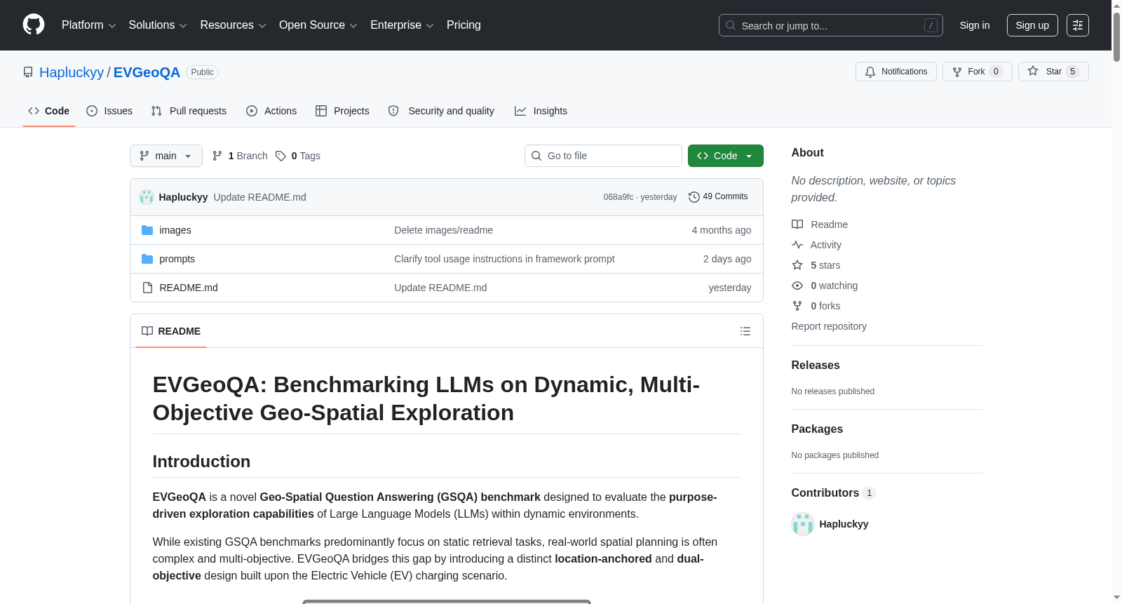Expand the Open Source dropdown menu
1122x604 pixels.
point(318,25)
